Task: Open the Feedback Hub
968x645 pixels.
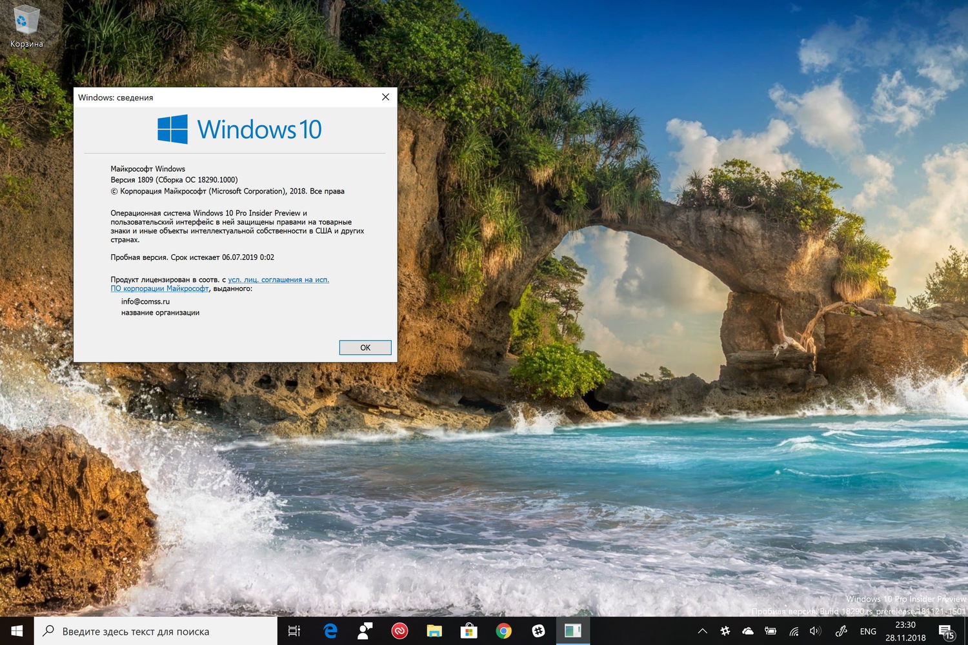Action: (x=538, y=631)
